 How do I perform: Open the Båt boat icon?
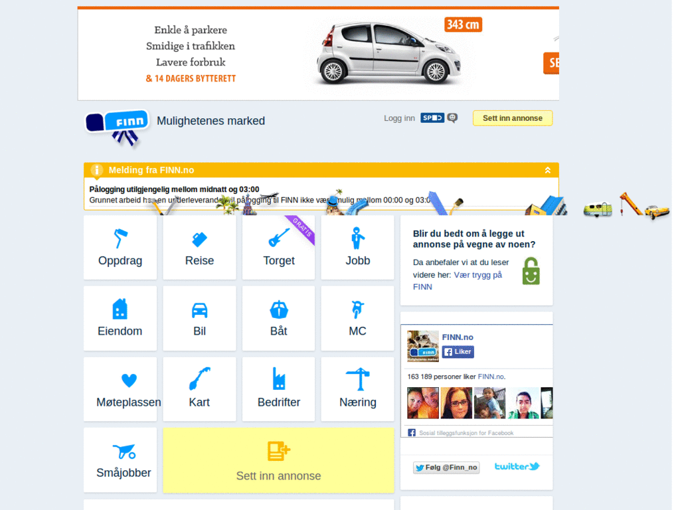(x=279, y=309)
